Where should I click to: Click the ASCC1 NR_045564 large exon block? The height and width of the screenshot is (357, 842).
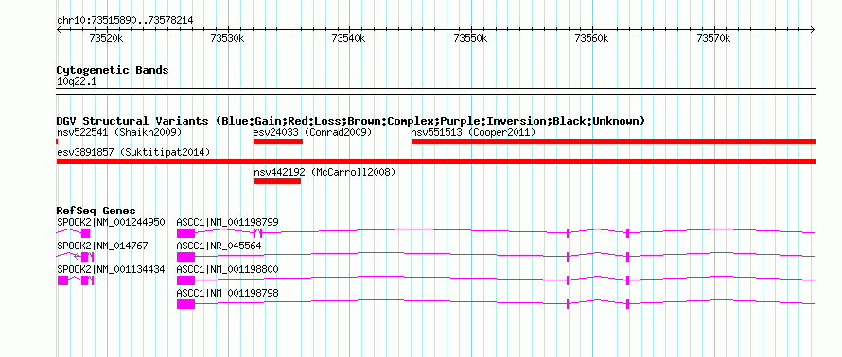(x=185, y=257)
